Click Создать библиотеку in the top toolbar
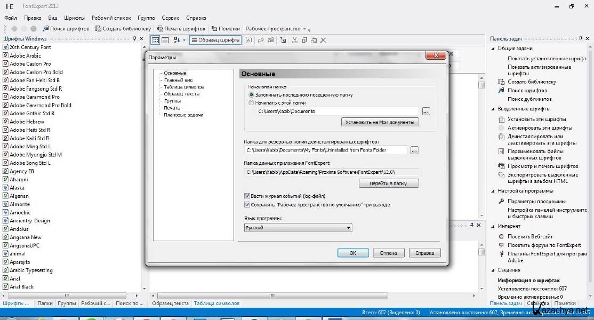Screen dimensions: 594x320 point(123,29)
